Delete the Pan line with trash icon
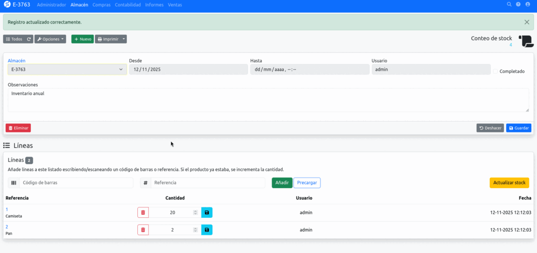This screenshot has height=253, width=537. pos(143,230)
